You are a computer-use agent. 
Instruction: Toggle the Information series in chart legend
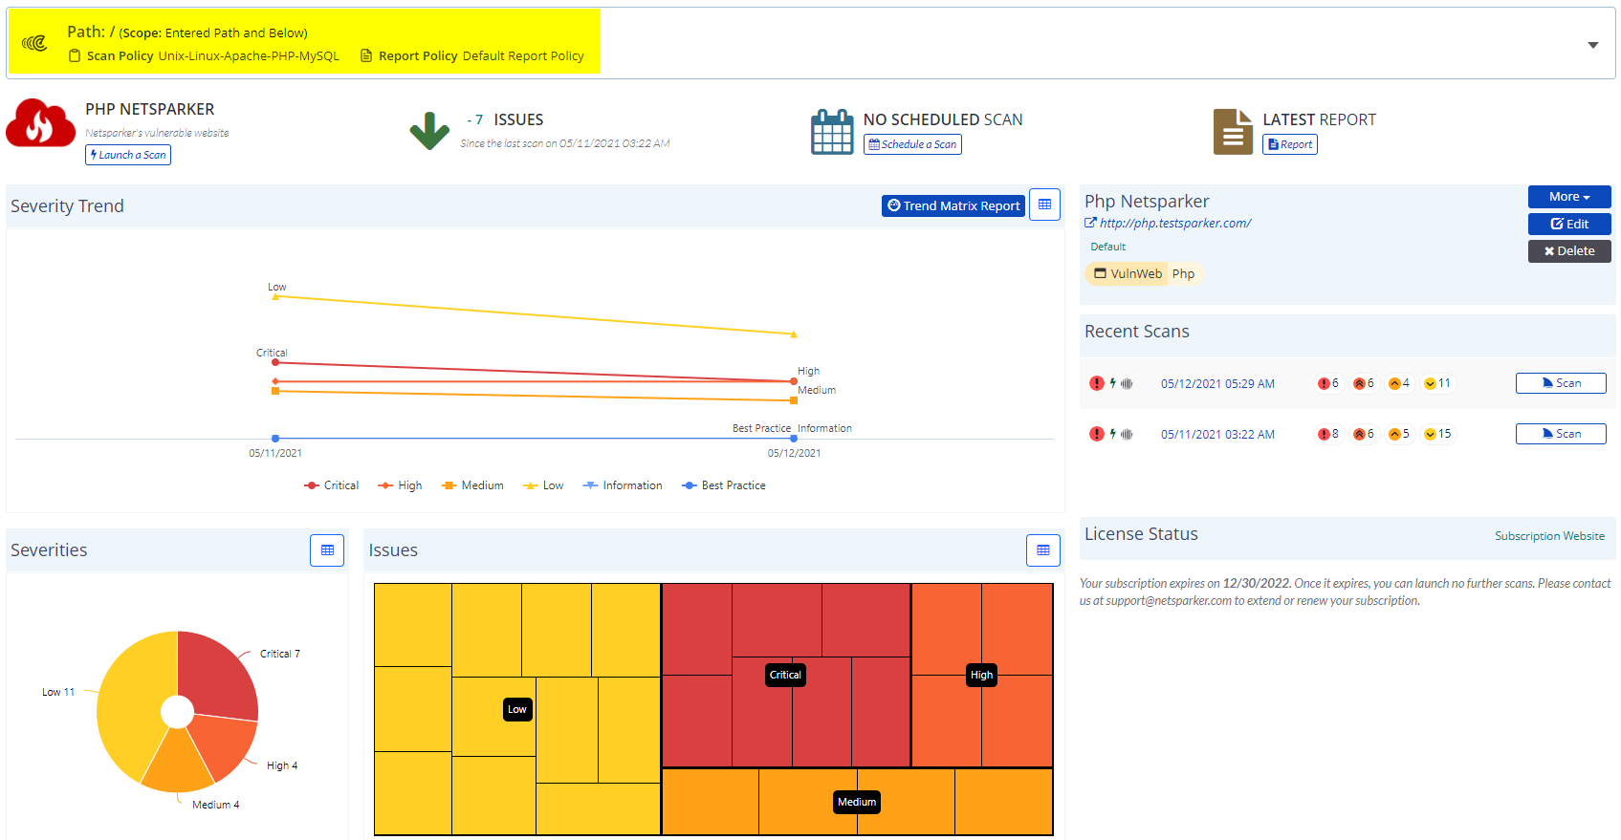[623, 485]
